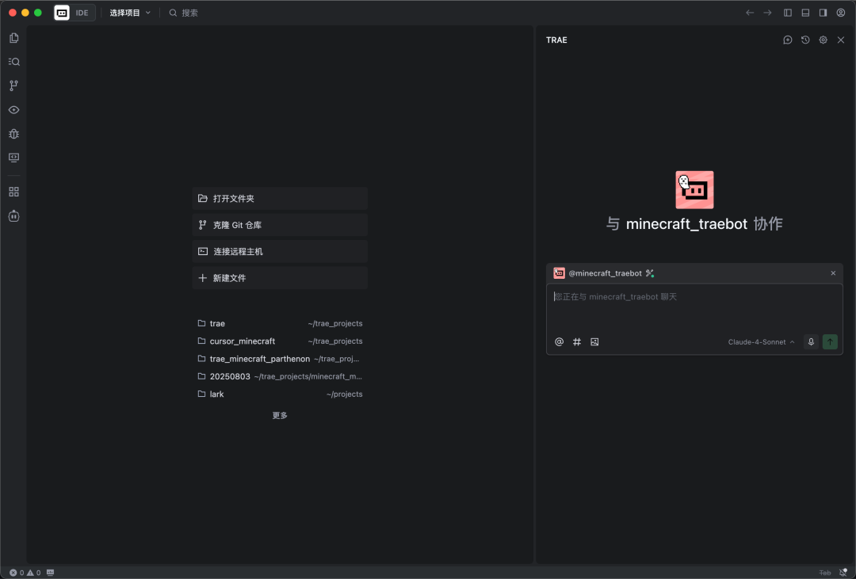
Task: Click errors and warnings count in status bar
Action: click(25, 573)
